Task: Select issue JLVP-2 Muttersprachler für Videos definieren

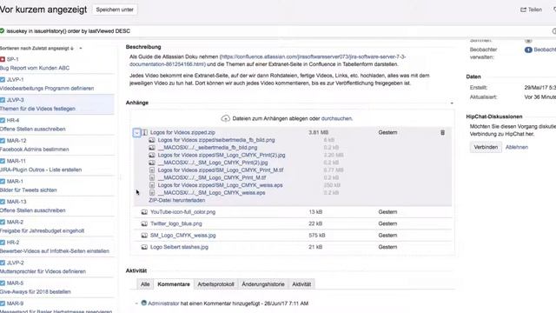Action: pyautogui.click(x=56, y=267)
